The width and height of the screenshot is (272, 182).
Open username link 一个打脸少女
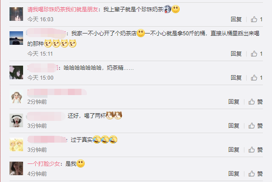point(44,163)
